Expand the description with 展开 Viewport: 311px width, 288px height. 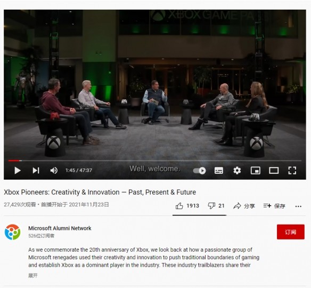coord(32,276)
